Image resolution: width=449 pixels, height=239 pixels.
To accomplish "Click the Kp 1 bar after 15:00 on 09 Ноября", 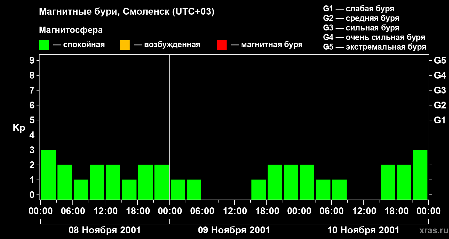I will point(259,189).
